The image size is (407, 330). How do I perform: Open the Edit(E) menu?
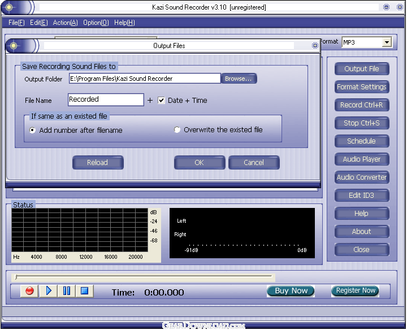click(39, 23)
